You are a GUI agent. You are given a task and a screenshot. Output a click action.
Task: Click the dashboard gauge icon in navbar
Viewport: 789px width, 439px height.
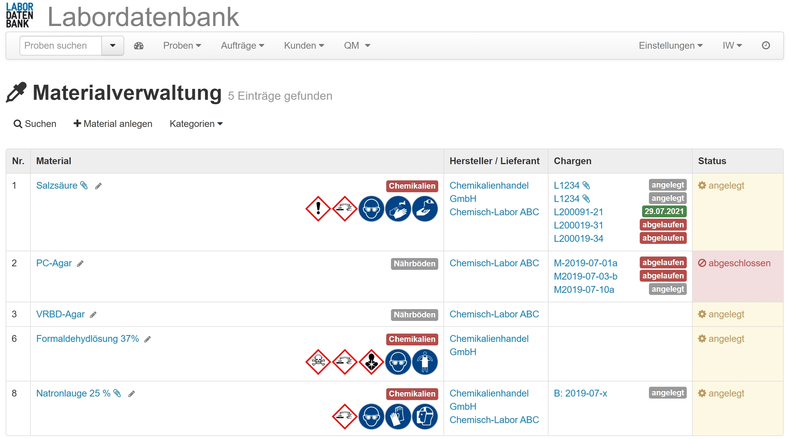tap(138, 45)
